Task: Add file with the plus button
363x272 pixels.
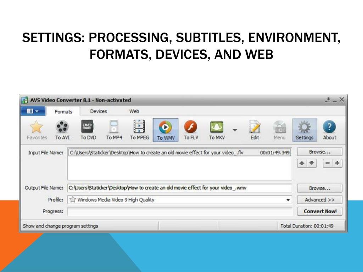Action: [x=337, y=163]
